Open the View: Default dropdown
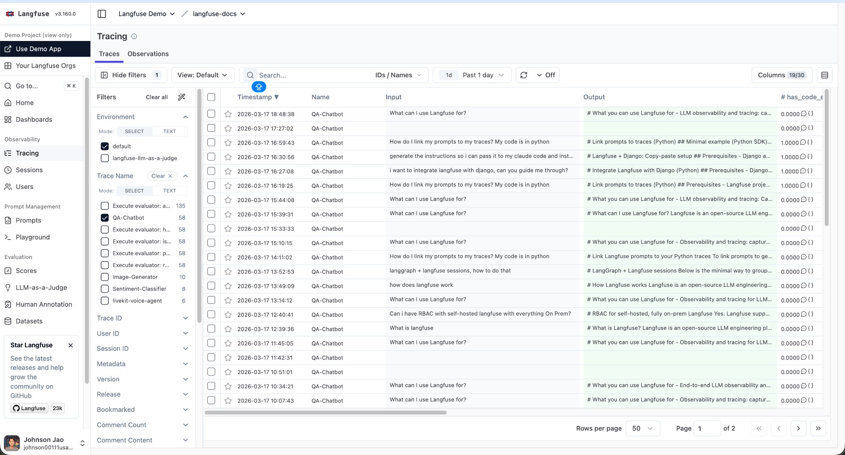The width and height of the screenshot is (845, 455). pyautogui.click(x=202, y=75)
